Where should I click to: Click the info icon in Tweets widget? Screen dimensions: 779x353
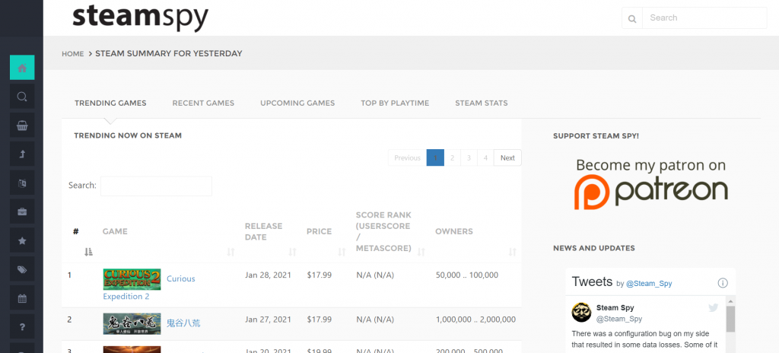click(723, 283)
